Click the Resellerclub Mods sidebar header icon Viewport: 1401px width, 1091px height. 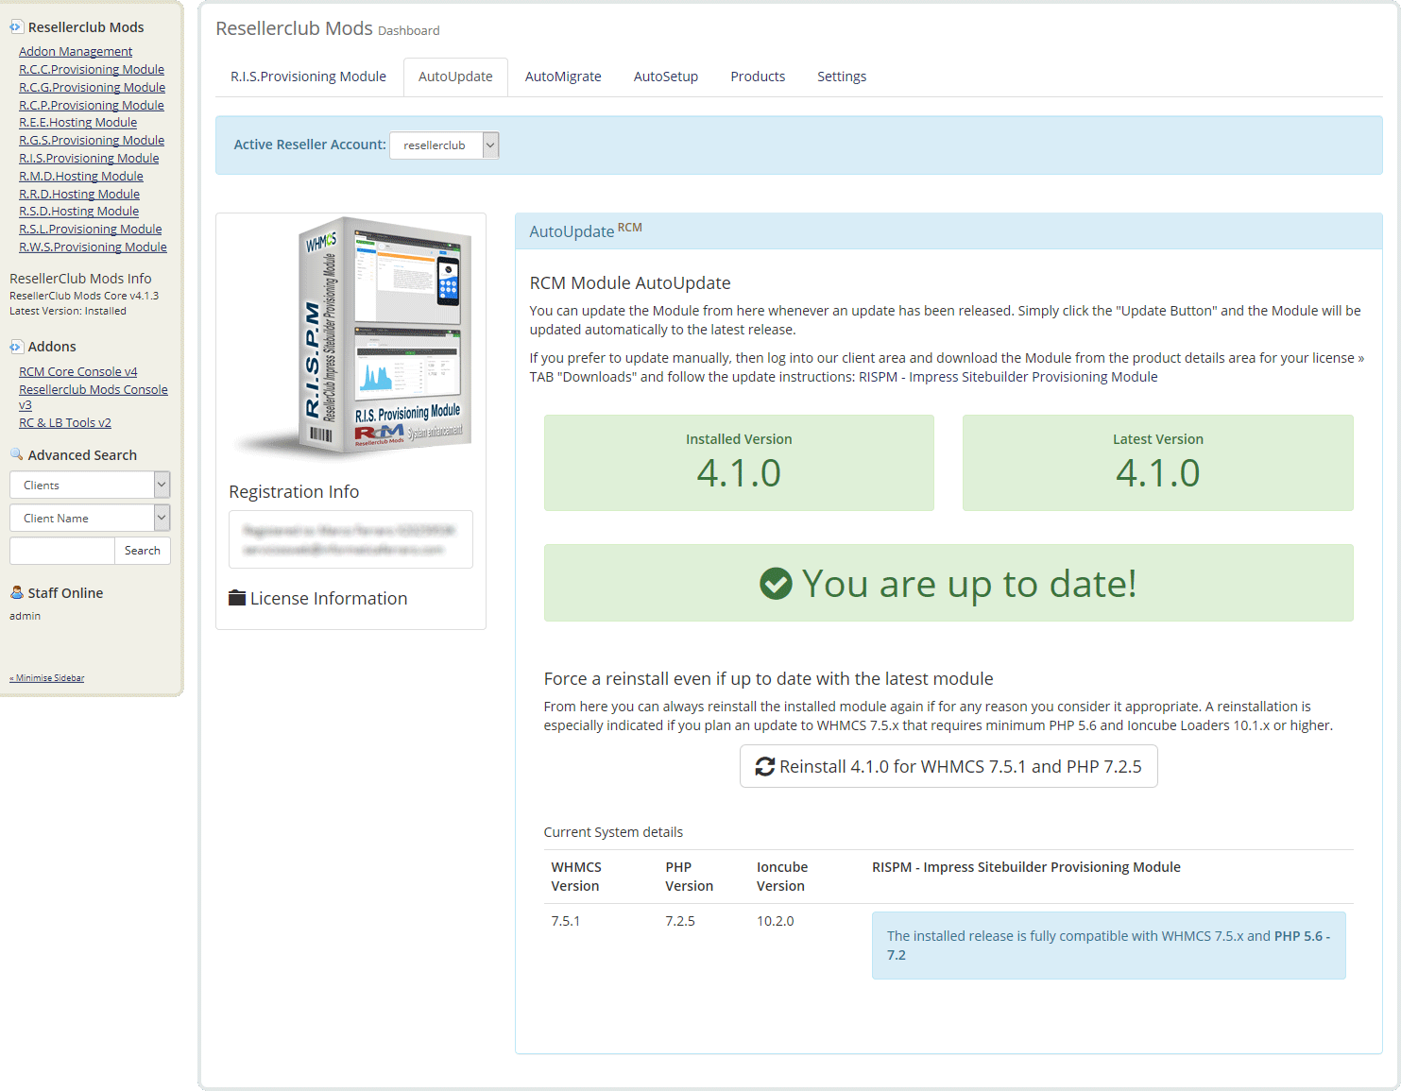point(16,27)
